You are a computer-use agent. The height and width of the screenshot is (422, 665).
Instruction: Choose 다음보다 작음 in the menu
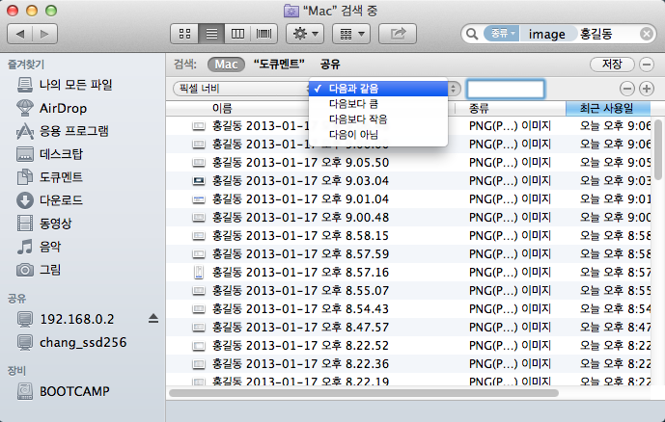378,119
